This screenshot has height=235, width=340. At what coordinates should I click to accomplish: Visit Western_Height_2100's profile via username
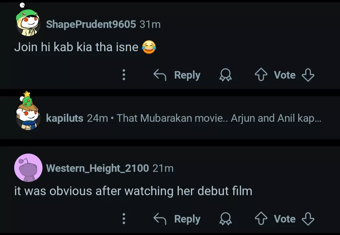tap(98, 168)
